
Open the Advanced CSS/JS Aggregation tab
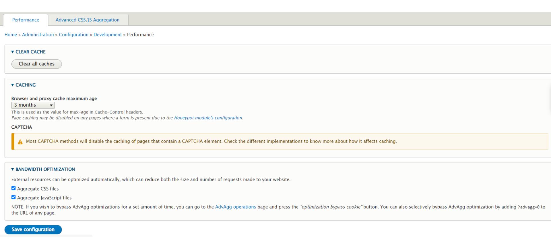88,20
